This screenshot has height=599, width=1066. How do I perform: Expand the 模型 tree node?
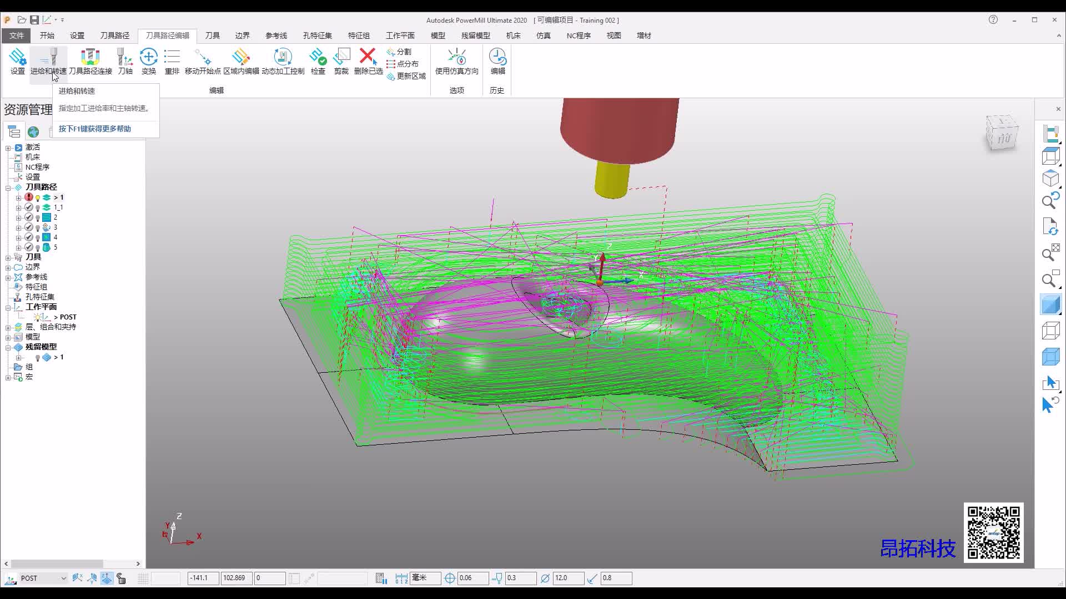8,337
